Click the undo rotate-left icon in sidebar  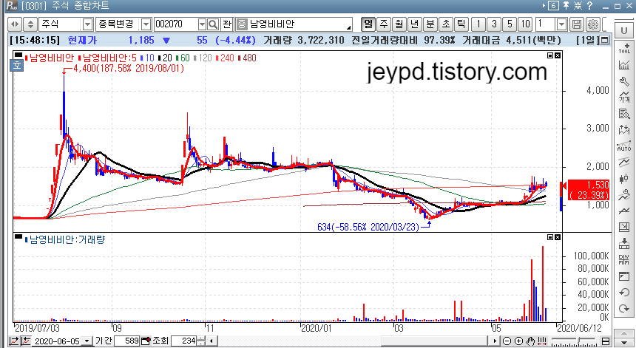pos(624,293)
